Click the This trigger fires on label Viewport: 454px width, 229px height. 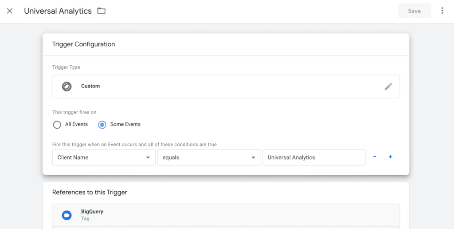point(74,112)
